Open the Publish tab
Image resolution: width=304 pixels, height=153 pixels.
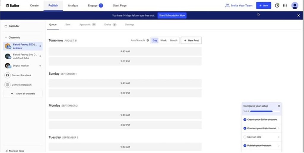[x=53, y=6]
